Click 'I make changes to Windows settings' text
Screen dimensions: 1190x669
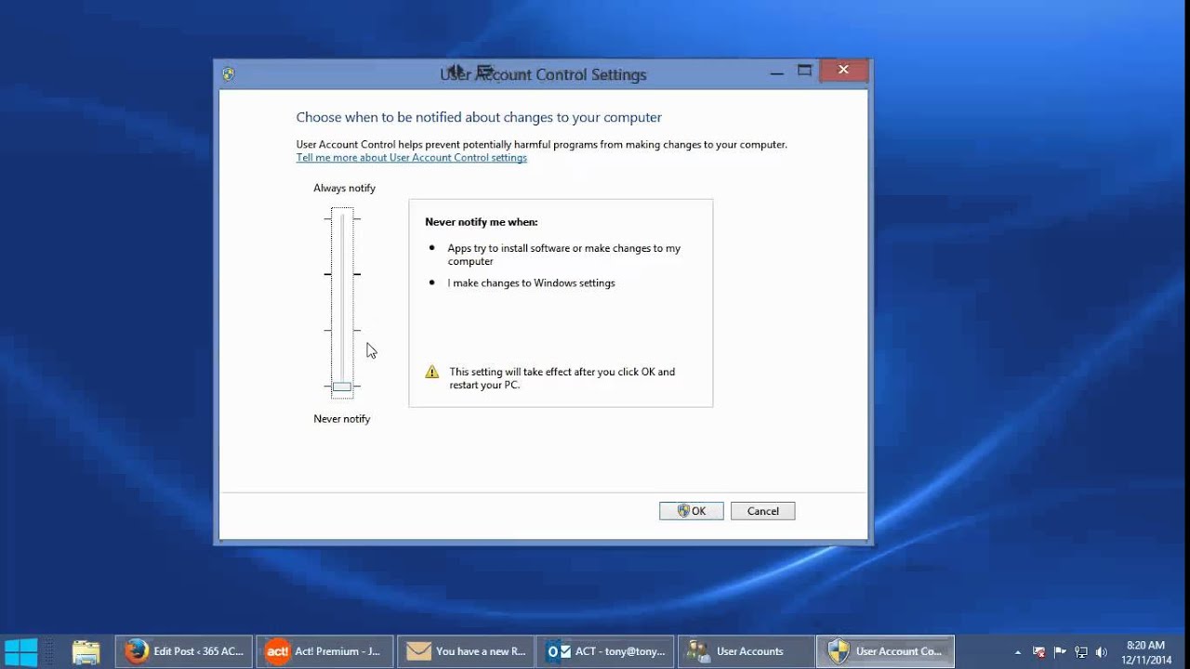(531, 282)
